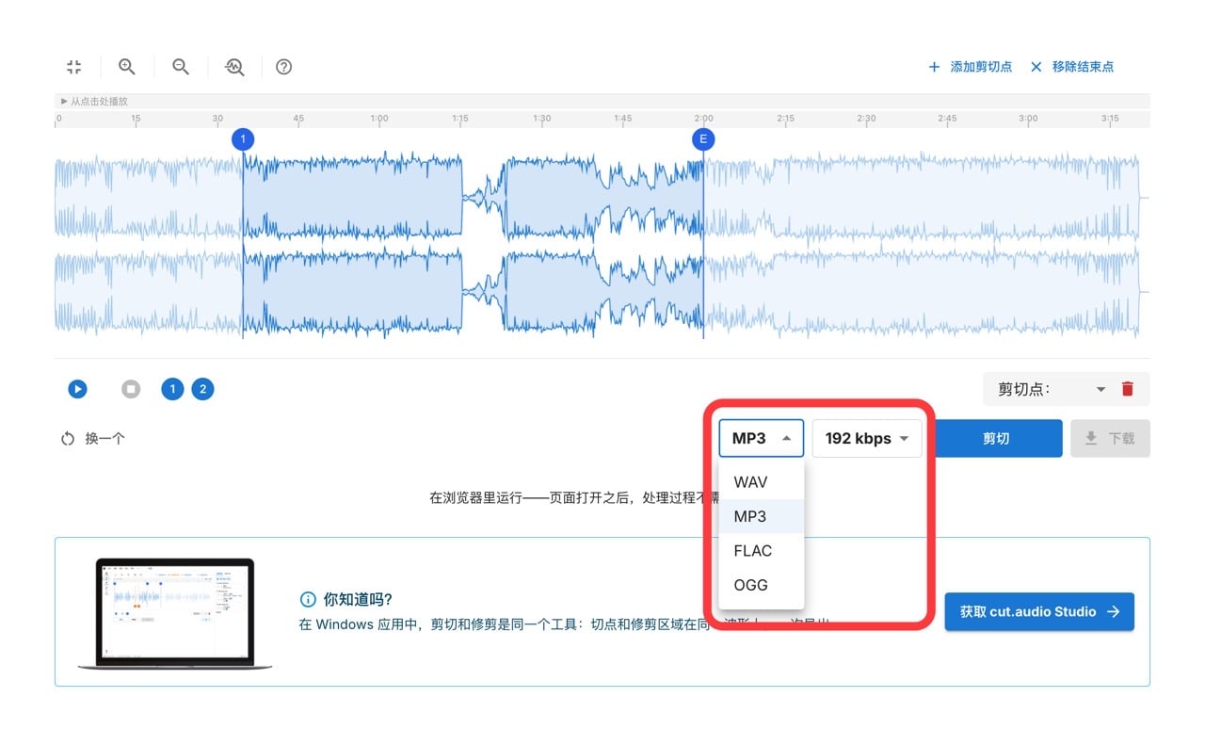Click the 1:00 mark on the timeline ruler
The image size is (1205, 729).
[x=378, y=119]
